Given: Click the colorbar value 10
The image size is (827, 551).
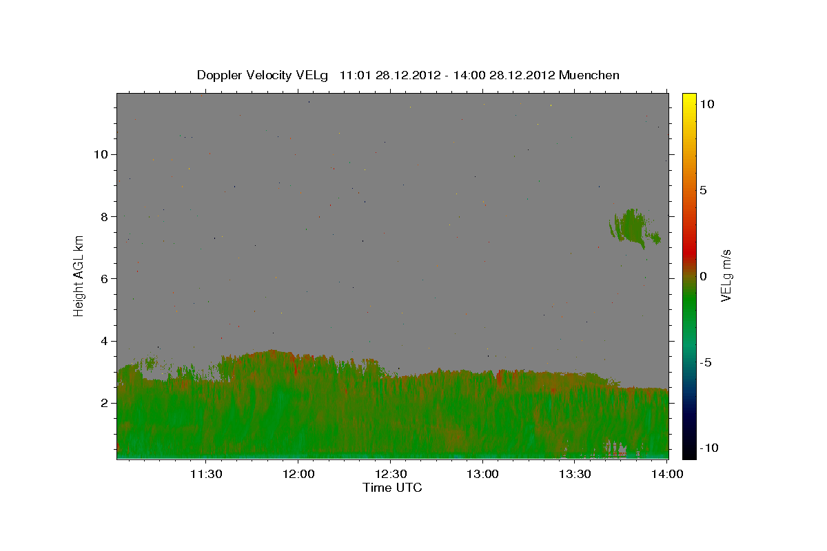Looking at the screenshot, I should [706, 104].
